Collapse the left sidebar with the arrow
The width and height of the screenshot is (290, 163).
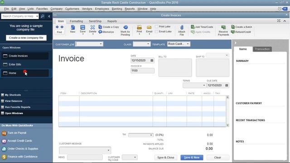point(49,16)
